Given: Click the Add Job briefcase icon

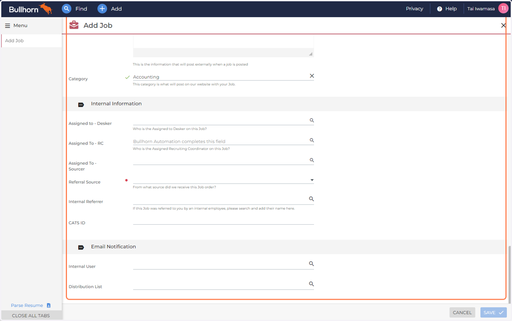Looking at the screenshot, I should (74, 25).
